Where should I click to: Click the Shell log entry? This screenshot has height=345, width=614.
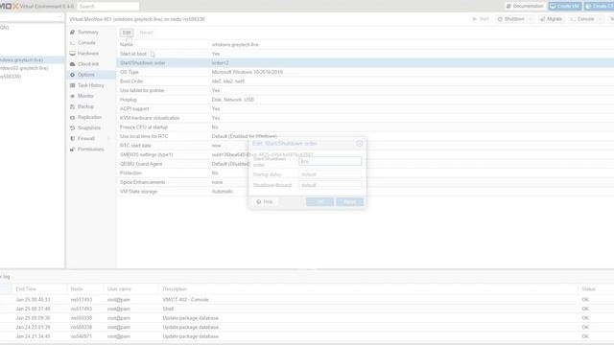307,309
